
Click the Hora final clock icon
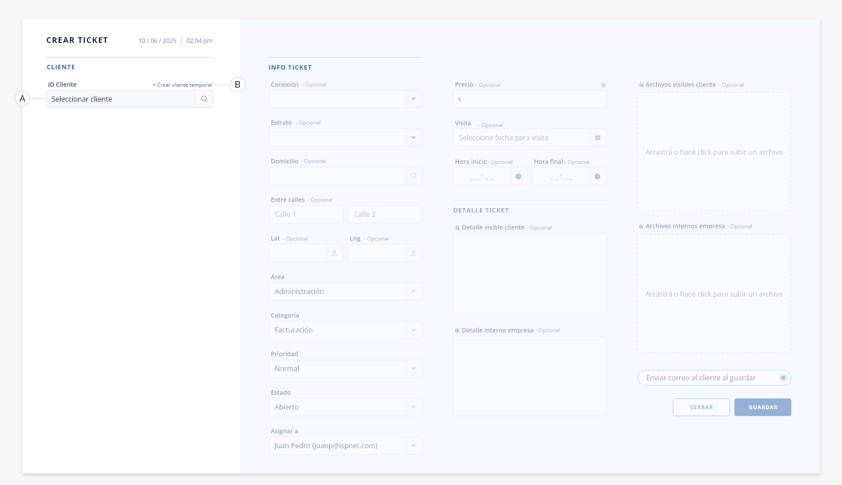pos(597,177)
